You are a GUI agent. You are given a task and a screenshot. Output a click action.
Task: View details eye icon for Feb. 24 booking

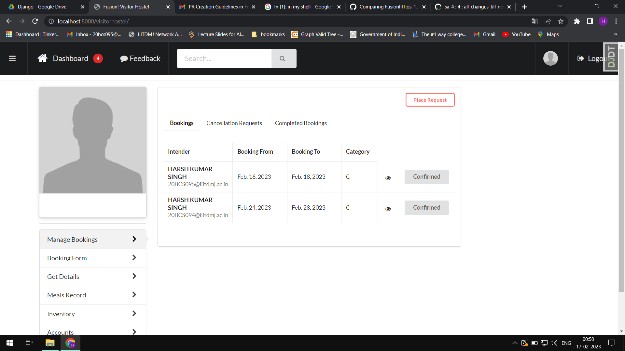tap(388, 209)
